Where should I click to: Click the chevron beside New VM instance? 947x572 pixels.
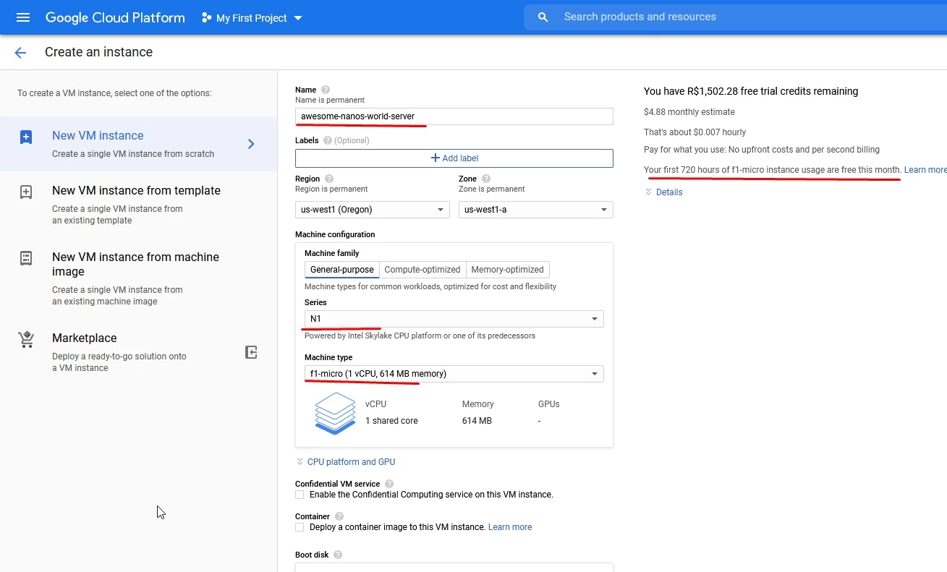coord(251,144)
